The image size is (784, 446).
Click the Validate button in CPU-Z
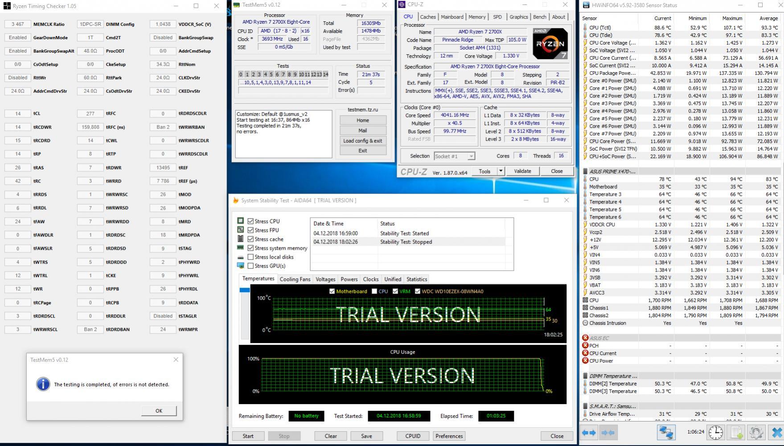pyautogui.click(x=522, y=171)
